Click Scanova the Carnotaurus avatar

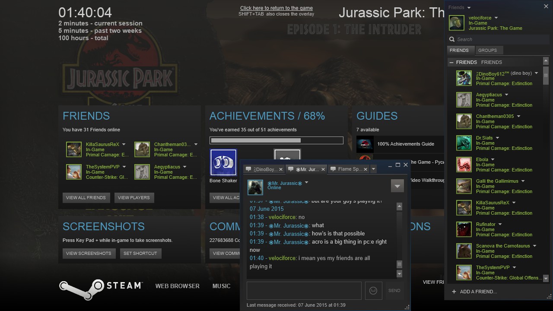pyautogui.click(x=464, y=251)
